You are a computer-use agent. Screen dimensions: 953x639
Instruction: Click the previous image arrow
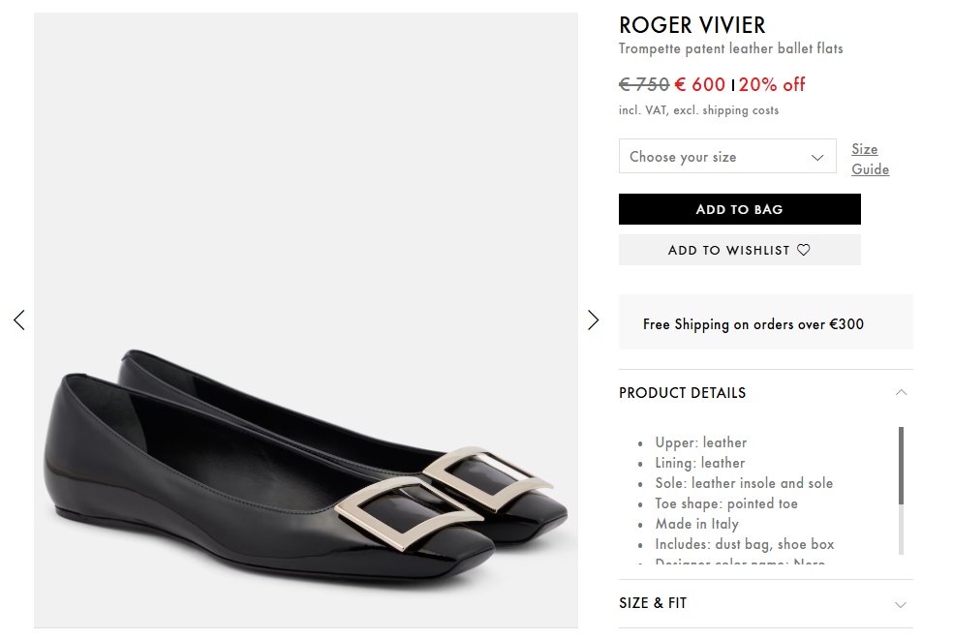click(x=18, y=319)
